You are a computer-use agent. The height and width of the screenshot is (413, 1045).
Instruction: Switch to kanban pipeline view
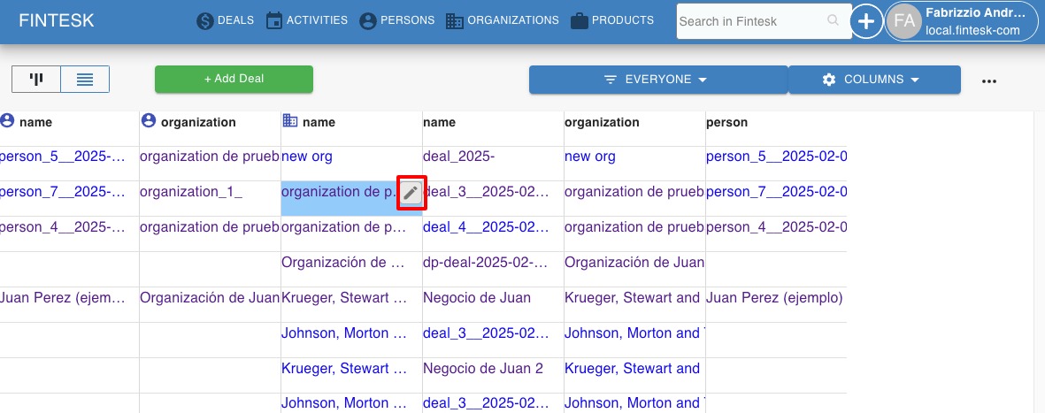[36, 80]
